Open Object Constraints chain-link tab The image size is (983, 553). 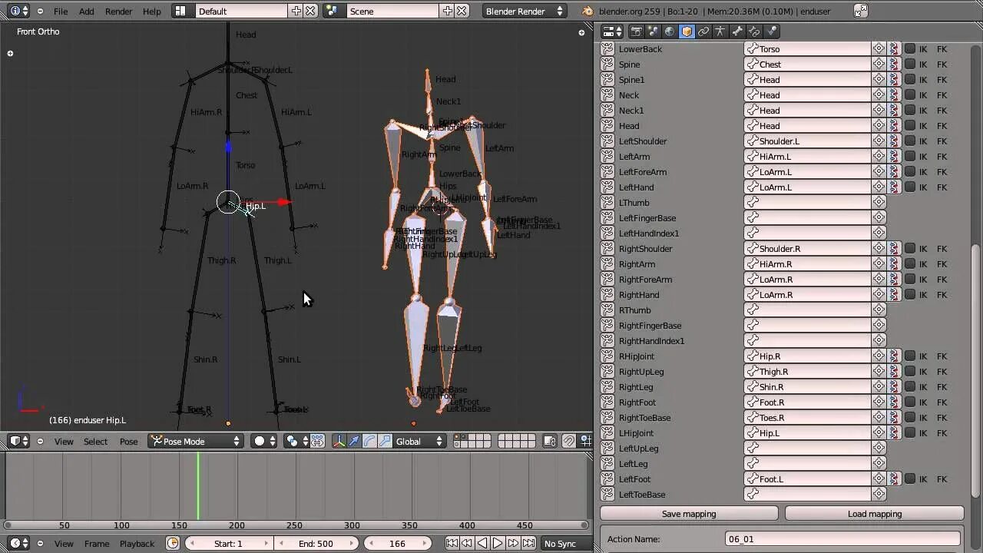point(703,31)
